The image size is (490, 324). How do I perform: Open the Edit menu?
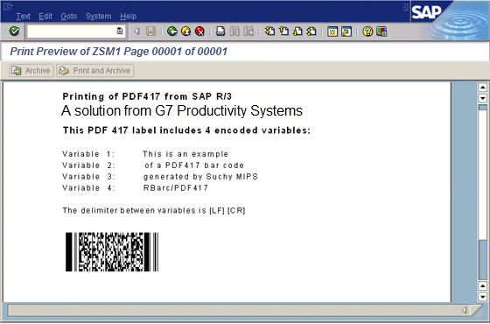click(45, 17)
